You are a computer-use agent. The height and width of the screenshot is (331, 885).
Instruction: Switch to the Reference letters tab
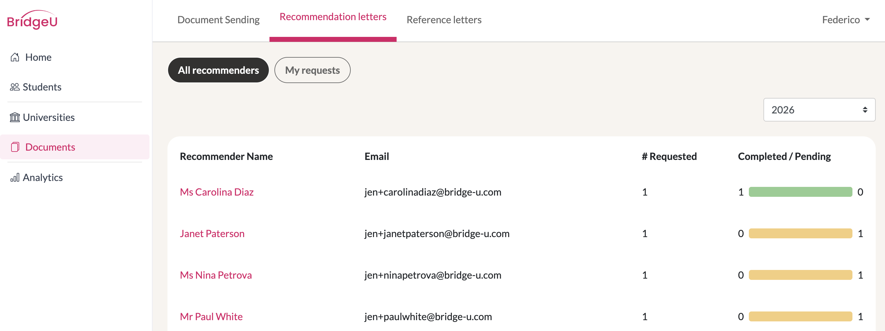(x=444, y=20)
